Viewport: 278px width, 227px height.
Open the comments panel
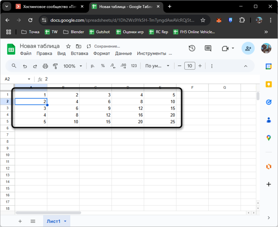(208, 48)
